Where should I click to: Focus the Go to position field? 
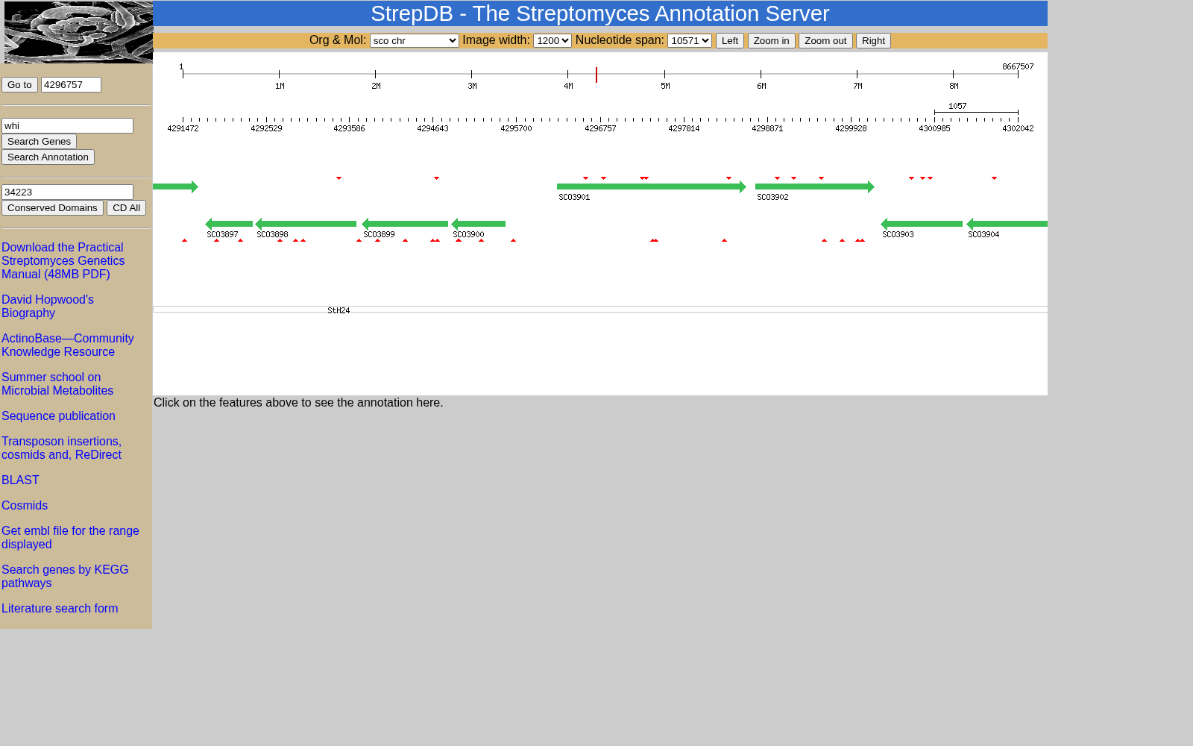click(x=71, y=84)
